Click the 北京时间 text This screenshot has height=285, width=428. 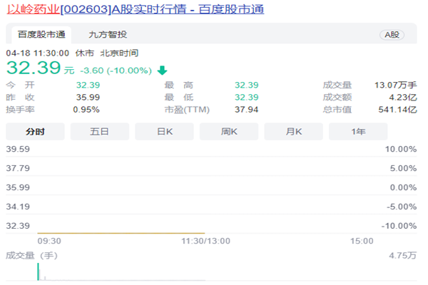click(x=119, y=53)
